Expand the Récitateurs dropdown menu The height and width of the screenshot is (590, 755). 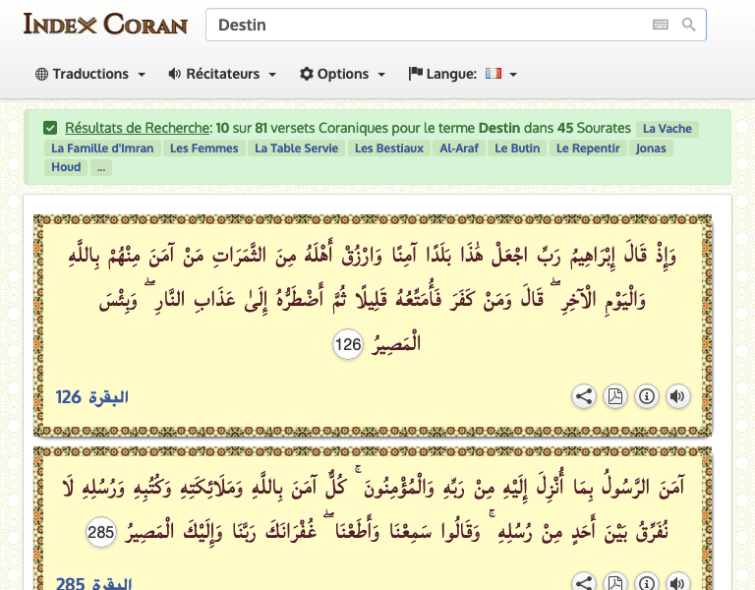[x=222, y=74]
